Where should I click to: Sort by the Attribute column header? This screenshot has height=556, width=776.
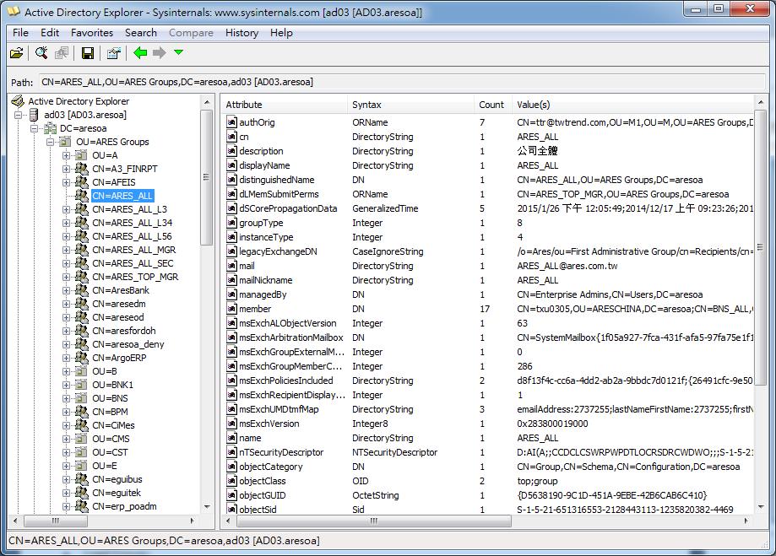pyautogui.click(x=285, y=105)
